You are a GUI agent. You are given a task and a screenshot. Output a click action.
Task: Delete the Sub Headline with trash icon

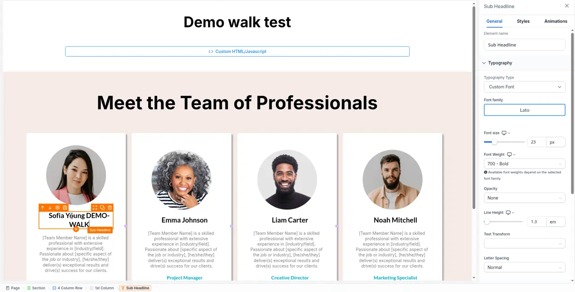pos(110,208)
